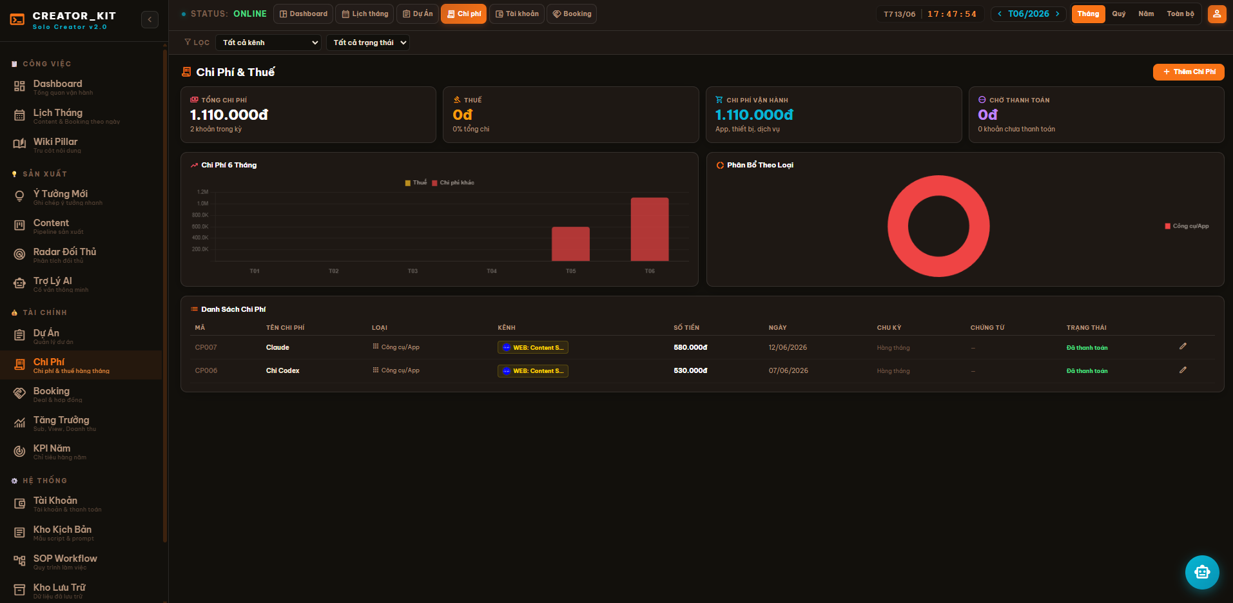Open the Tất cả trạng thái dropdown
Viewport: 1233px width, 603px height.
click(x=368, y=43)
